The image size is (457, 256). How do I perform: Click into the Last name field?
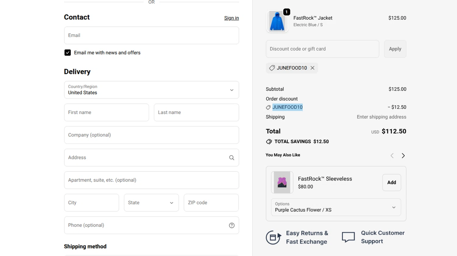(196, 112)
